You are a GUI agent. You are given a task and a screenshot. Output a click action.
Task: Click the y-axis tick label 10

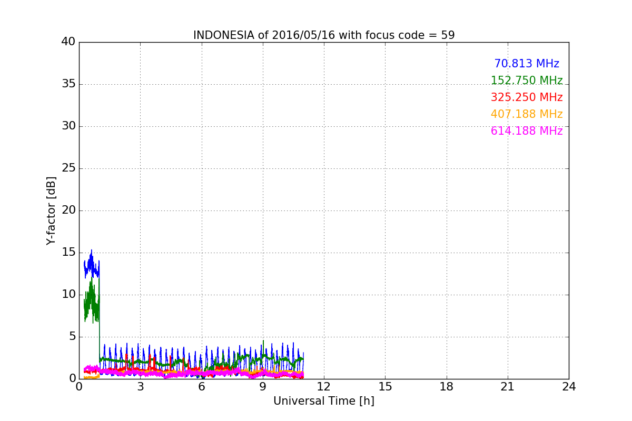coord(68,294)
